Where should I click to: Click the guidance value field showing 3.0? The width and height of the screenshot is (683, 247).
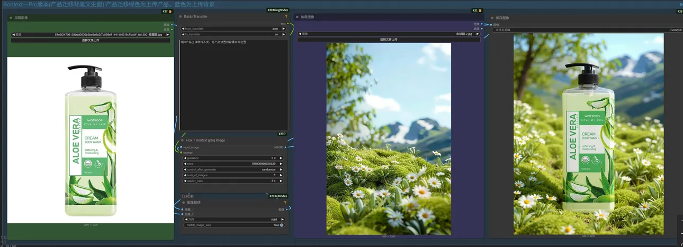pyautogui.click(x=233, y=158)
